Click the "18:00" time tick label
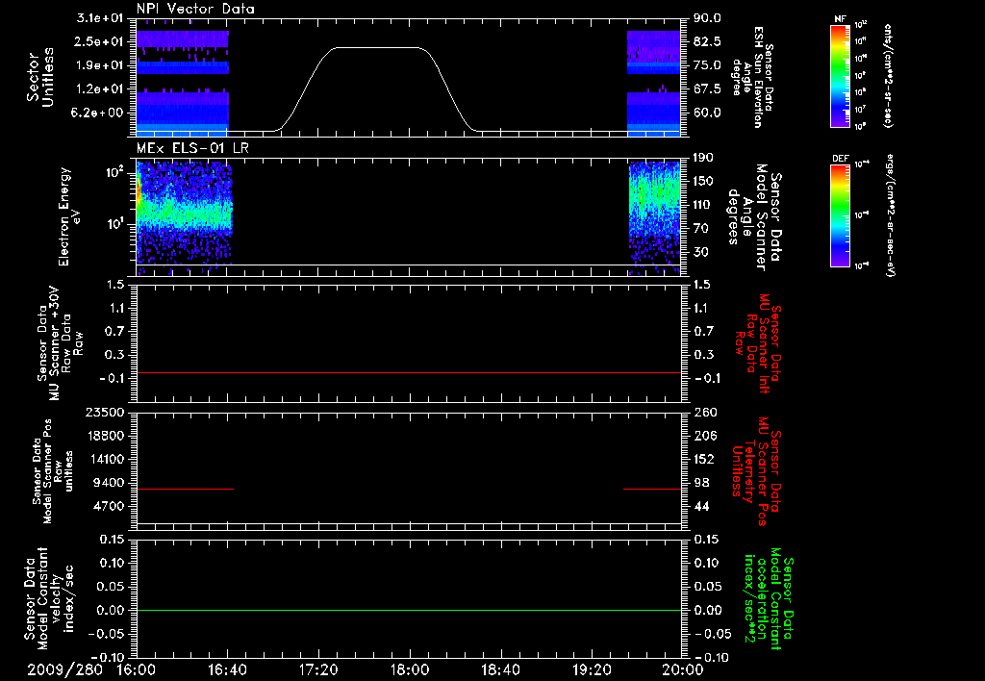985x681 pixels. coord(410,669)
